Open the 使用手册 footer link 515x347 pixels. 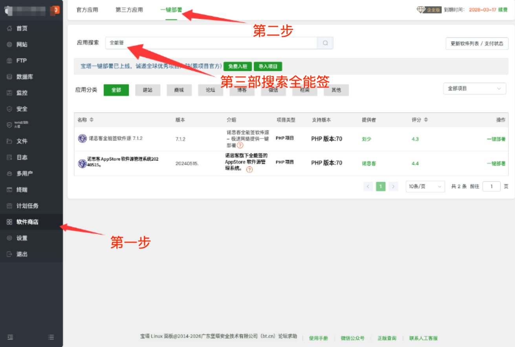(x=318, y=338)
